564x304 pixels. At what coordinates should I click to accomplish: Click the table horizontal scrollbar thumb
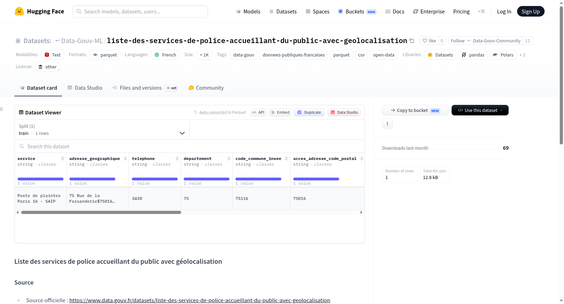[x=101, y=213]
